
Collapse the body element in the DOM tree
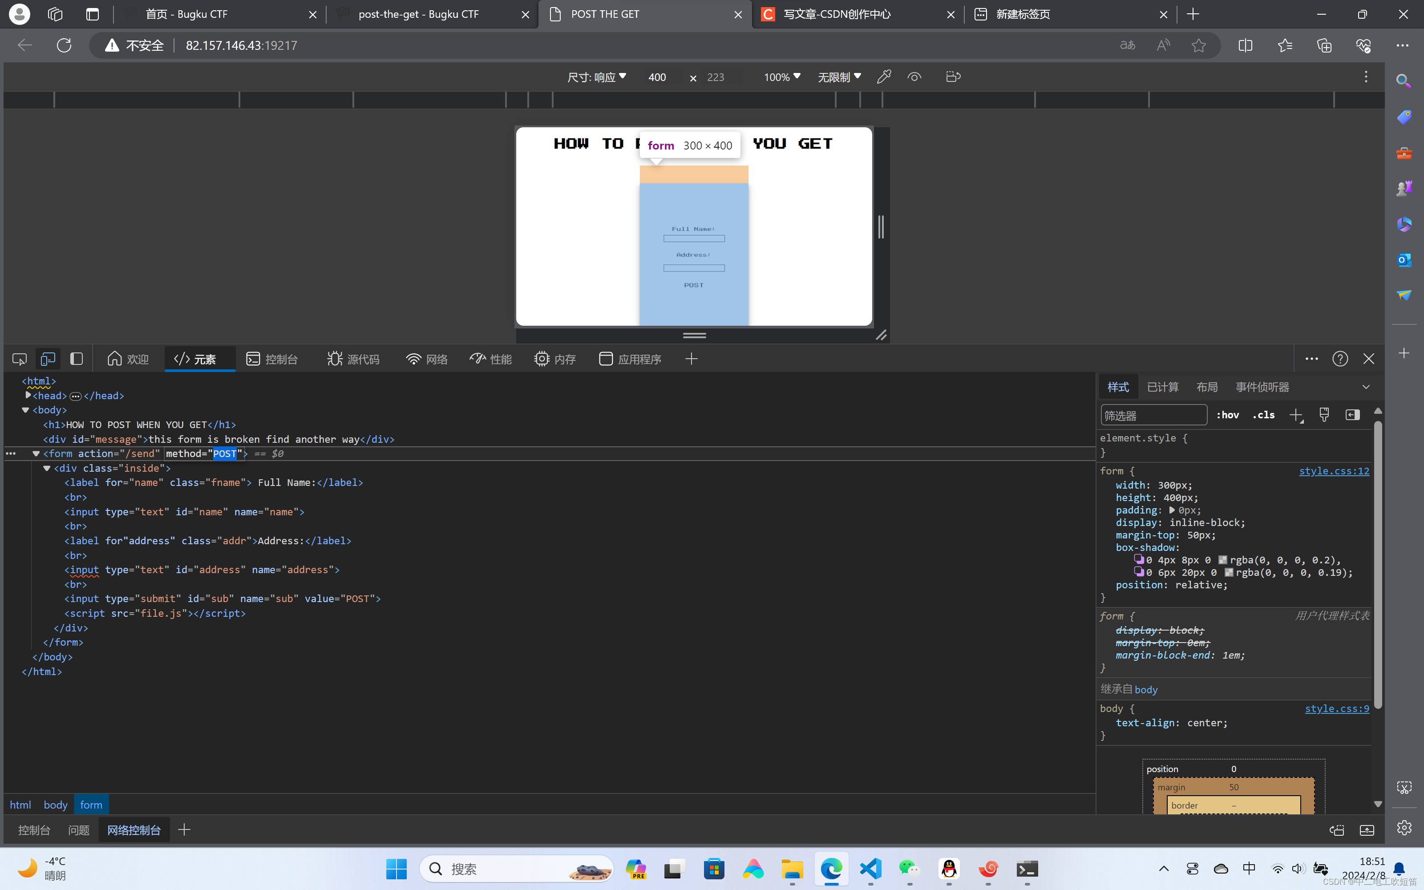25,410
